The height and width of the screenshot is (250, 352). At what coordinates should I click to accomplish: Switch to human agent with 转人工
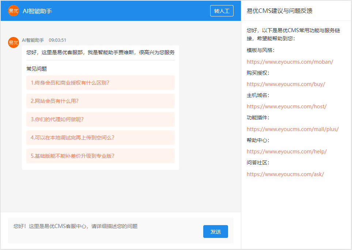click(x=222, y=11)
